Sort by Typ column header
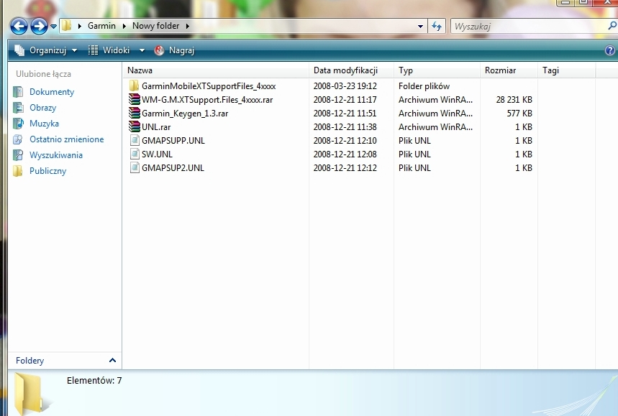This screenshot has width=618, height=416. coord(437,70)
